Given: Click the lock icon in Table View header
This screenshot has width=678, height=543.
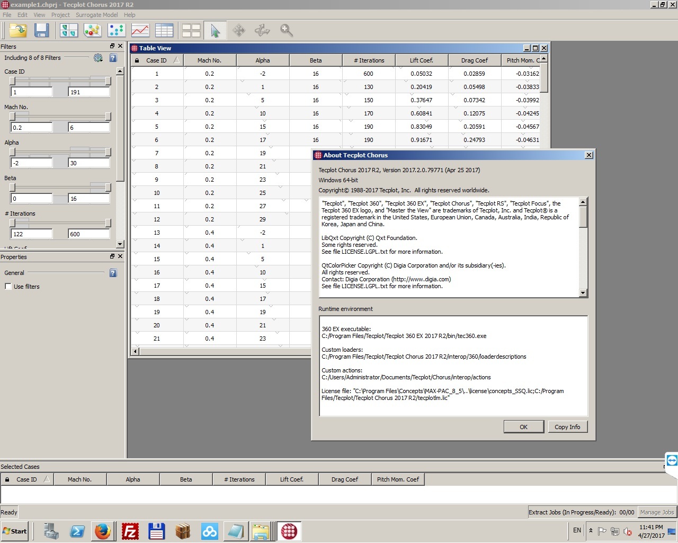Looking at the screenshot, I should point(137,60).
